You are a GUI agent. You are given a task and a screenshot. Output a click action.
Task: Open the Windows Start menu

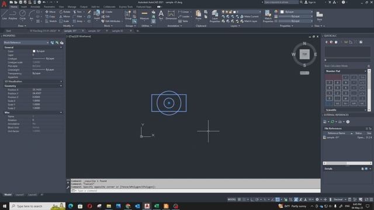[4, 206]
